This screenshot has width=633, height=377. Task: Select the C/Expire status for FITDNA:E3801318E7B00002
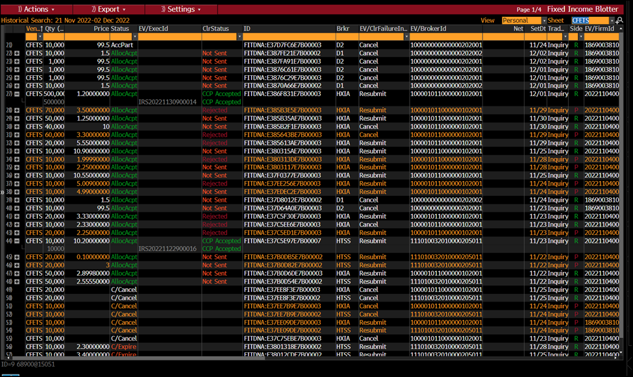123,347
